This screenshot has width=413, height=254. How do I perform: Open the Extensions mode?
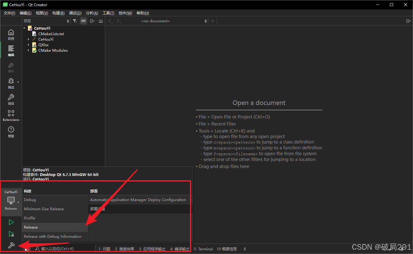coord(11,115)
